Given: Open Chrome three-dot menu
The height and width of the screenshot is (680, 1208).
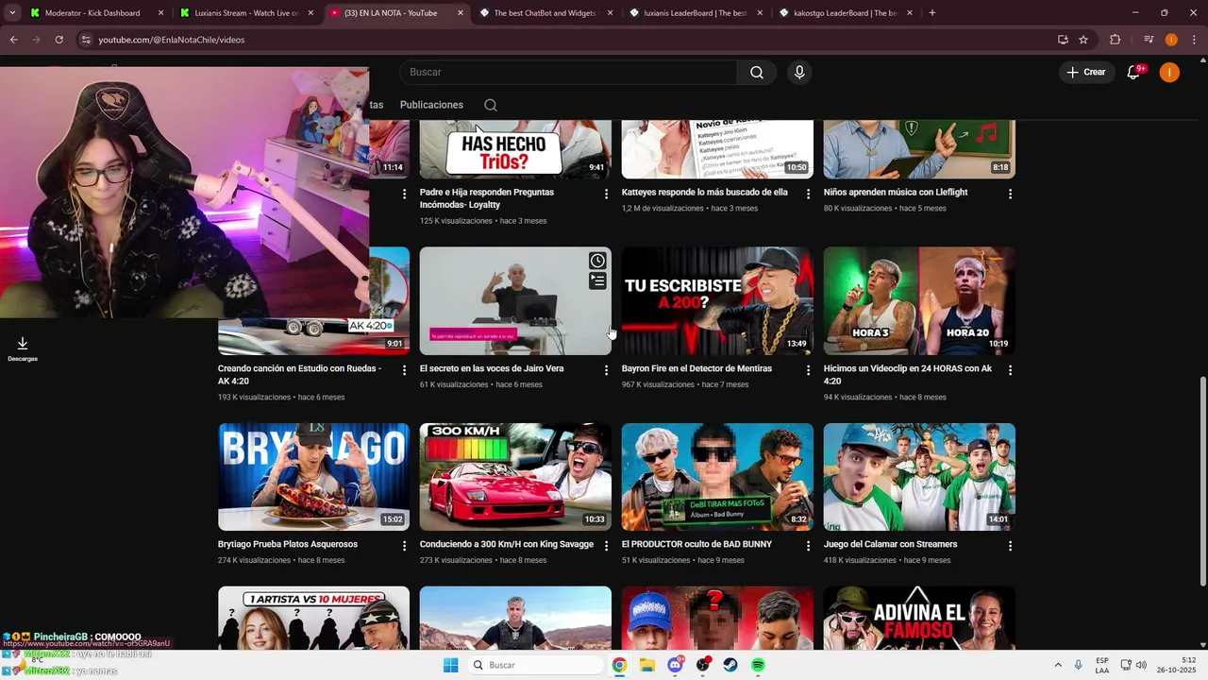Looking at the screenshot, I should [1193, 40].
